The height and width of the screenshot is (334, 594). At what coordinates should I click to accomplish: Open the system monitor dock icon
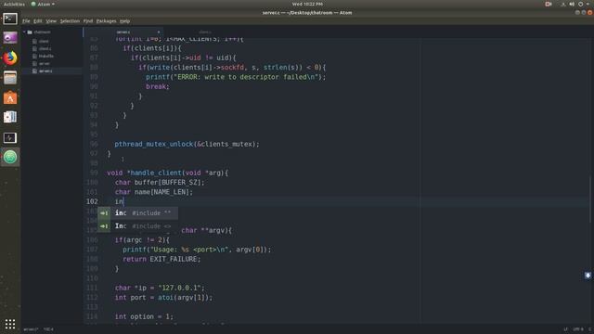(10, 137)
